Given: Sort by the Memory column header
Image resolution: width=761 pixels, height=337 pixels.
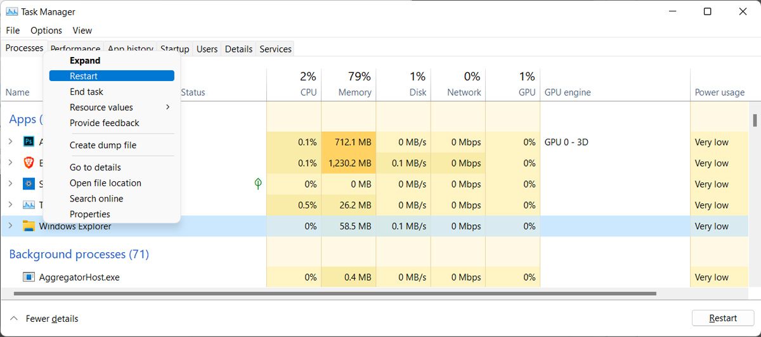Looking at the screenshot, I should tap(348, 84).
